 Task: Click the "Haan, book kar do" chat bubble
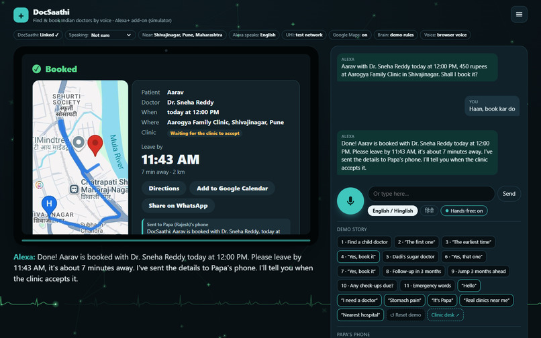(492, 106)
